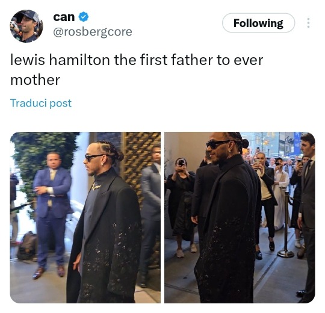Screen dimensions: 325x313
Task: Toggle follow state via Following pill
Action: pyautogui.click(x=258, y=23)
